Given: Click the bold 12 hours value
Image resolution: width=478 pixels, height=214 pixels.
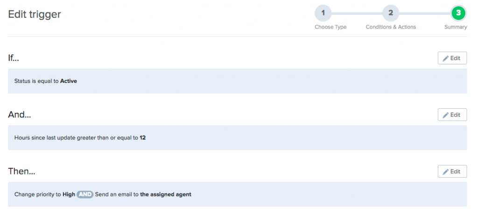Looking at the screenshot, I should coord(143,138).
